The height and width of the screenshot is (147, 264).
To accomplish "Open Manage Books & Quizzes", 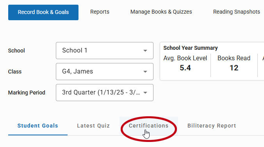I will [161, 12].
